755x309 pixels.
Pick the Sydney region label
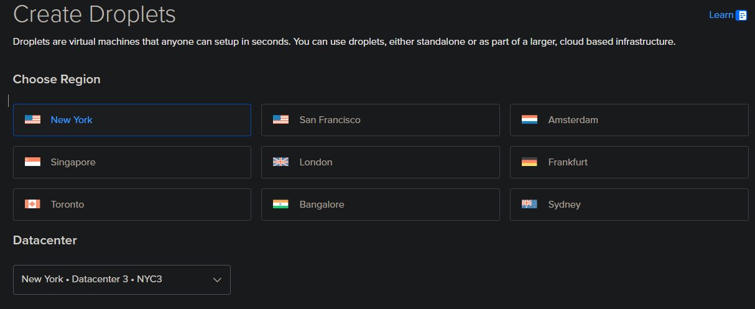(x=564, y=205)
